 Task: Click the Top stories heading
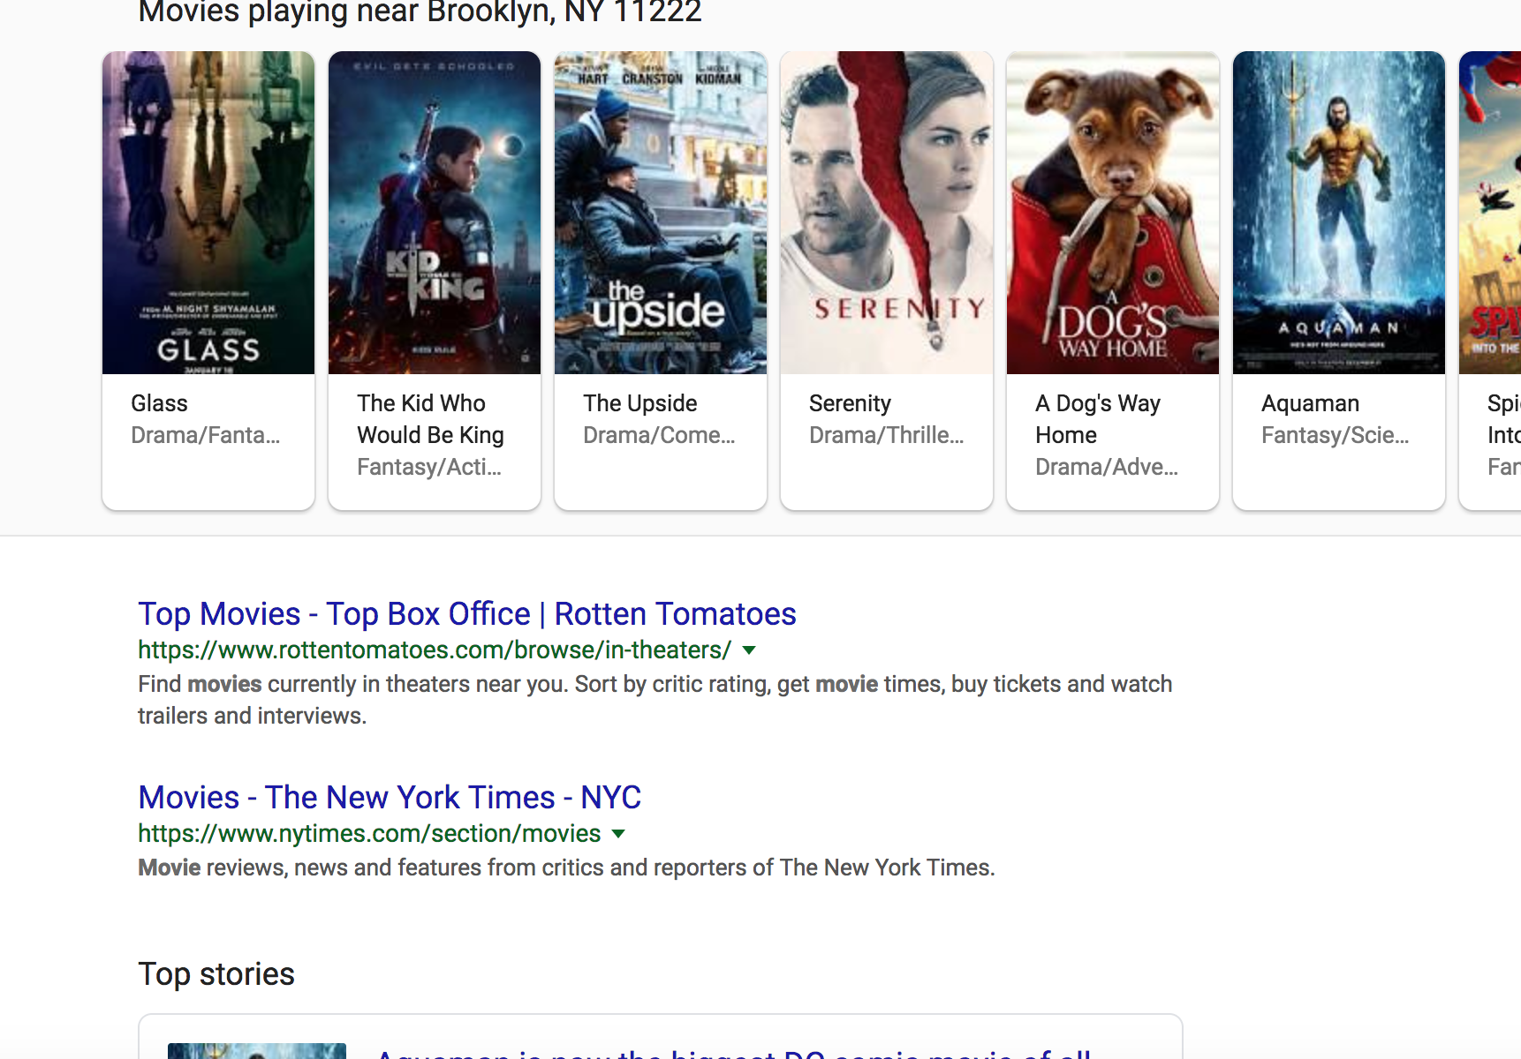[x=216, y=973]
